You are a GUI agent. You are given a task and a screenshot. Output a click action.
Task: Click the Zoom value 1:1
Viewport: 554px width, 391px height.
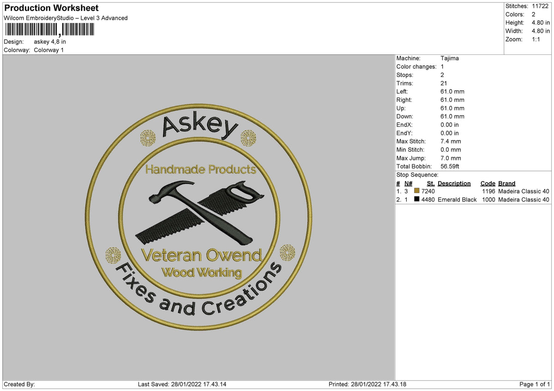[536, 39]
